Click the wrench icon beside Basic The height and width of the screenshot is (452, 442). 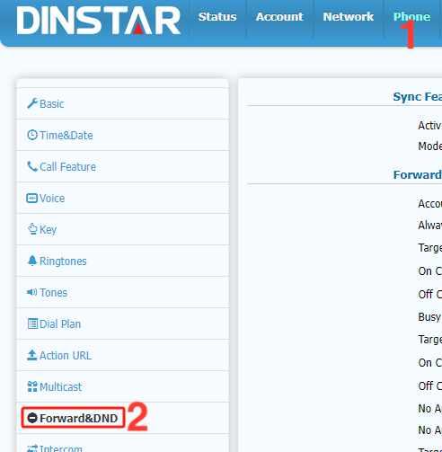(32, 103)
